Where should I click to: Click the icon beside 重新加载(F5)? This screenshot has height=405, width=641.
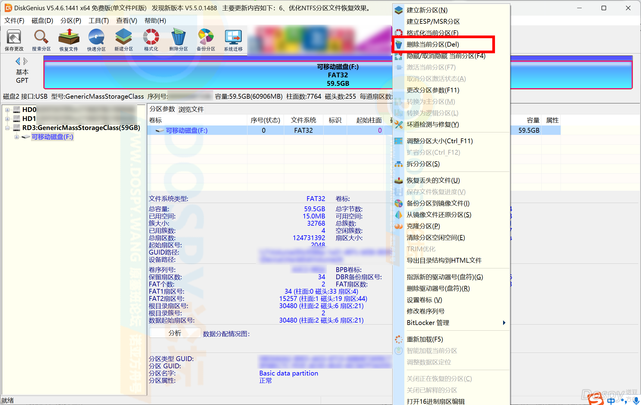399,339
